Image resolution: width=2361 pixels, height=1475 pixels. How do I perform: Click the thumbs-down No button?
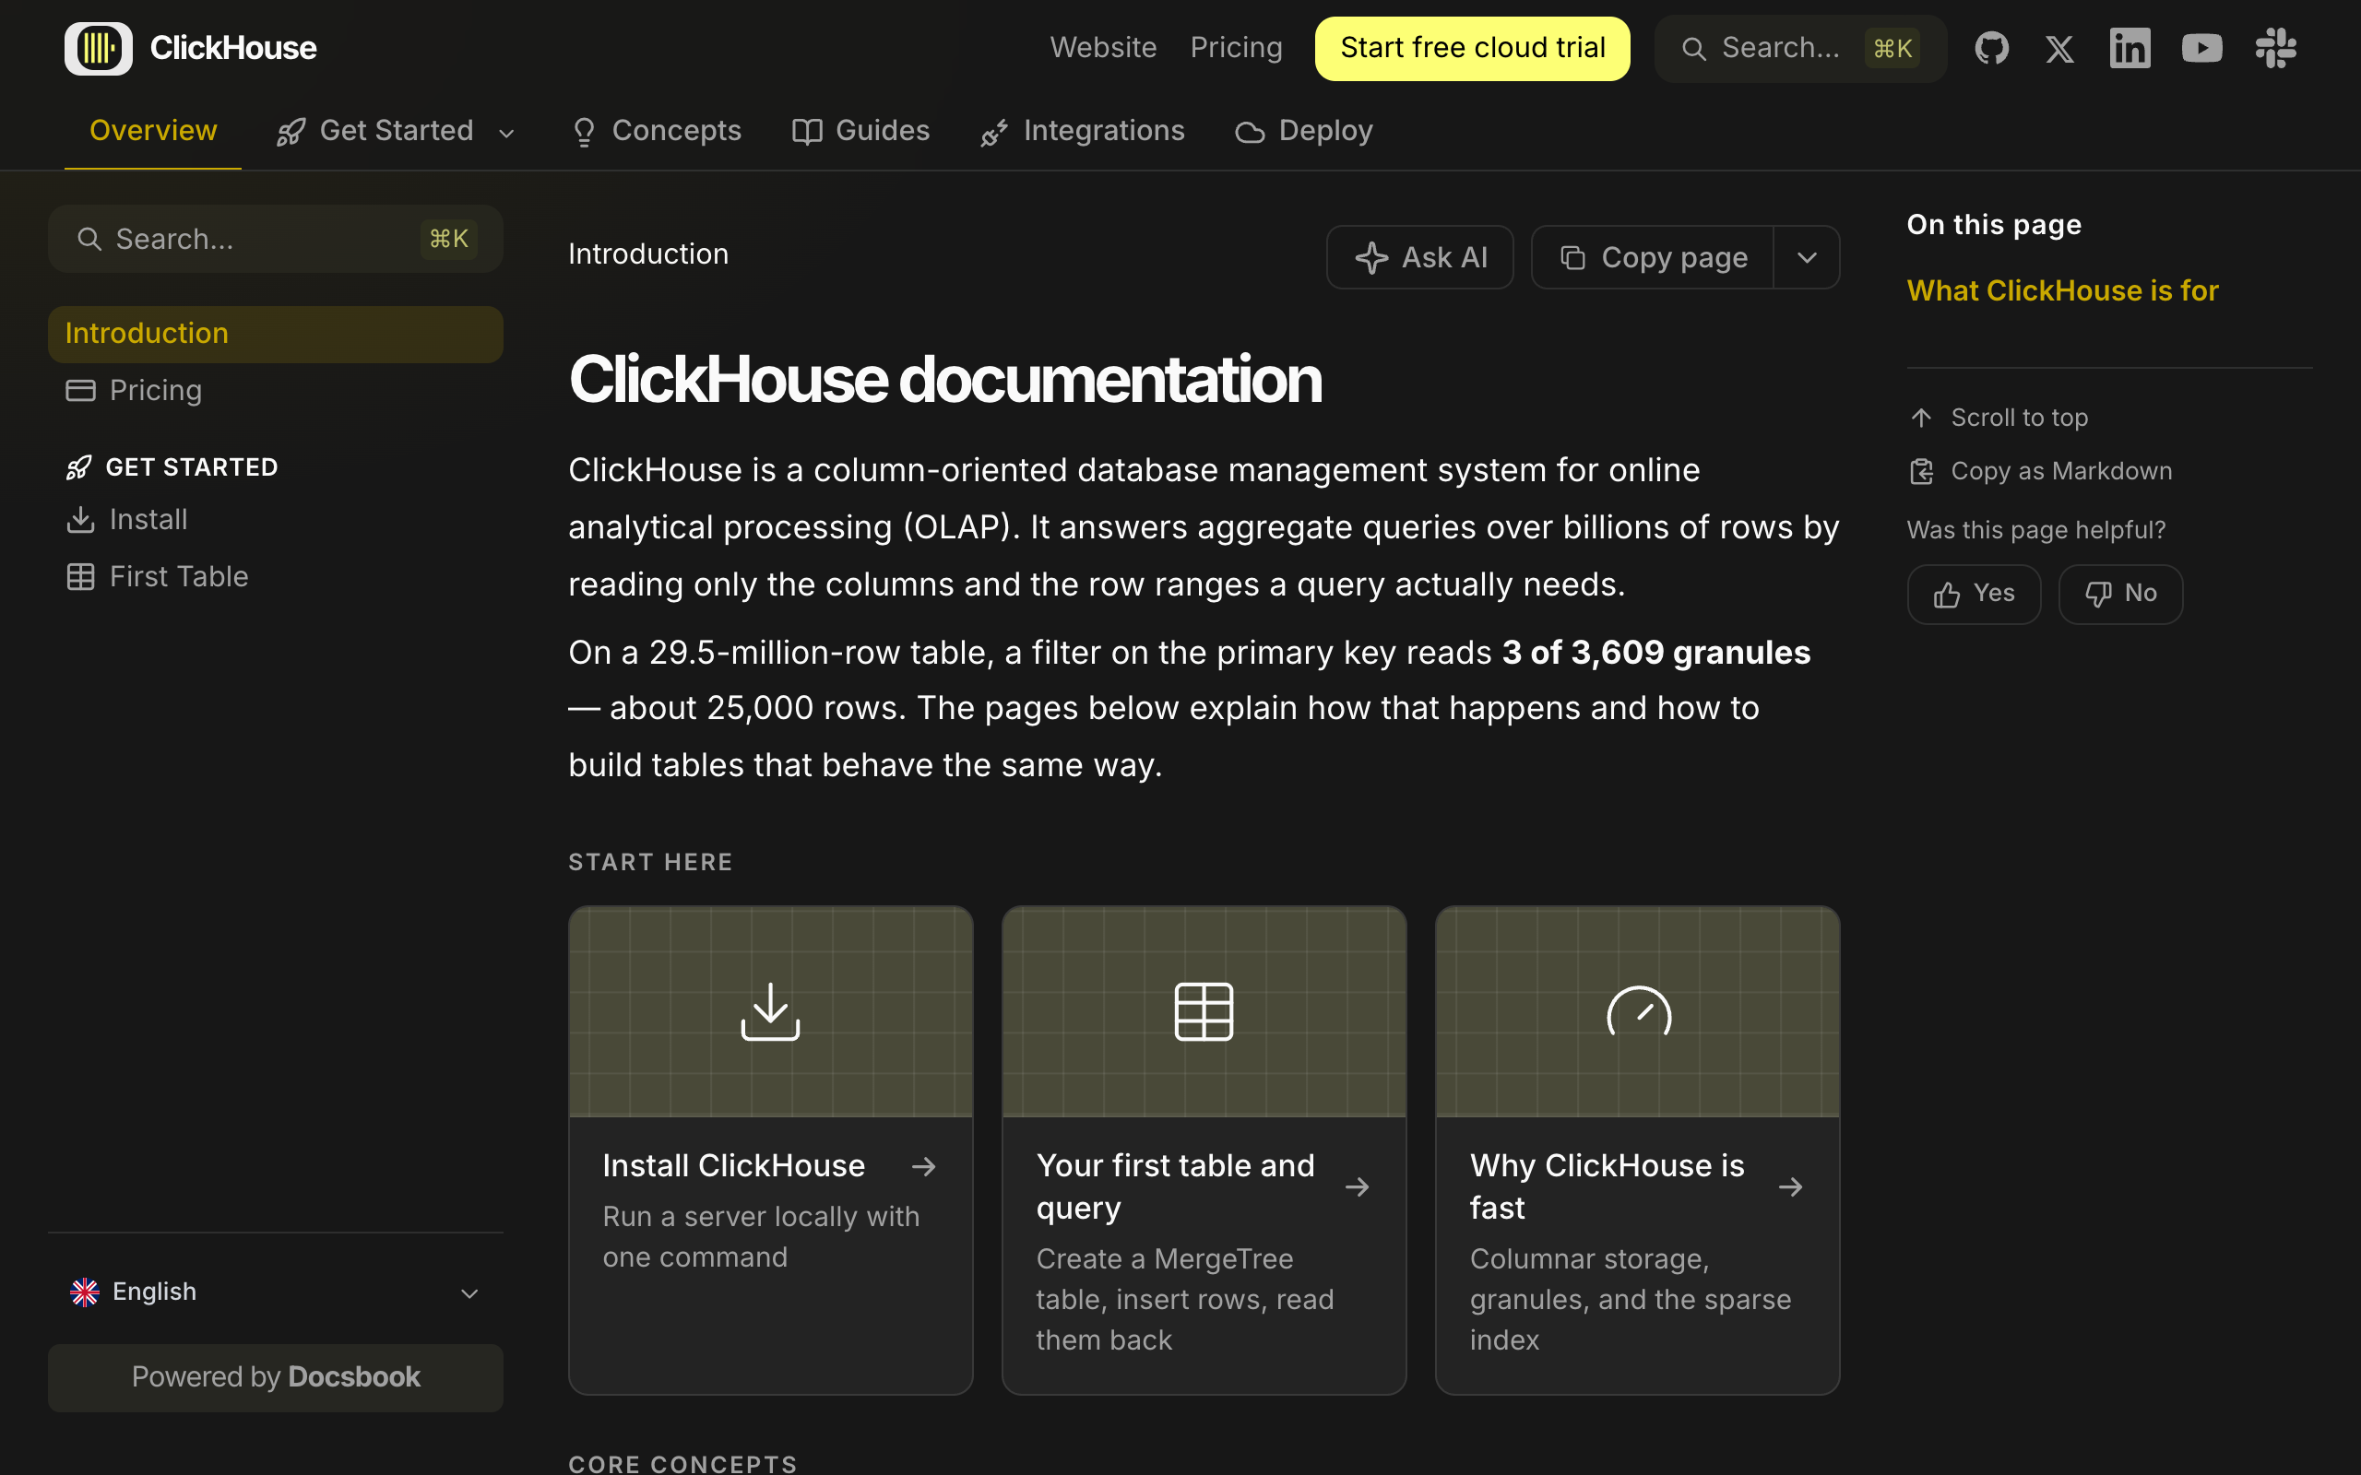click(x=2120, y=594)
